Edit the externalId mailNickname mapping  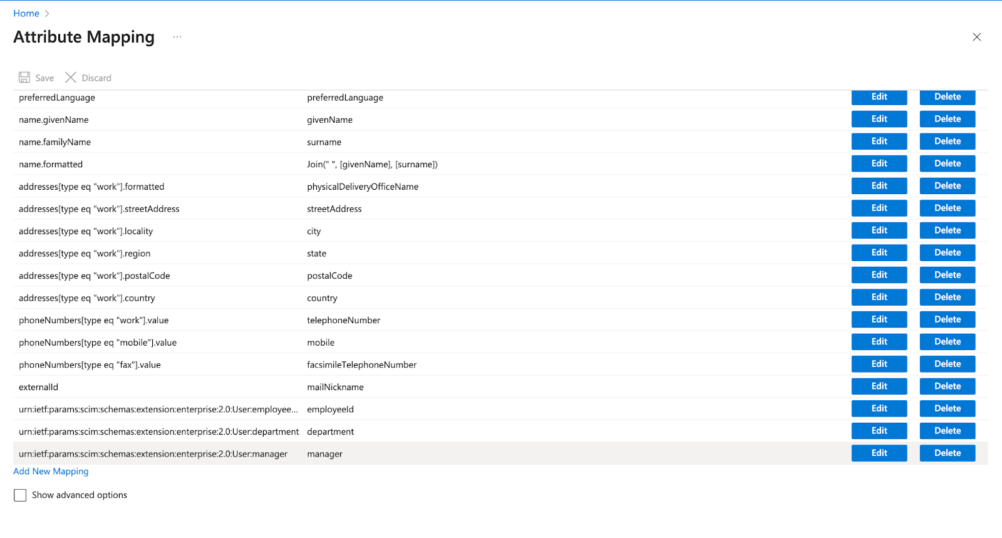pos(879,386)
